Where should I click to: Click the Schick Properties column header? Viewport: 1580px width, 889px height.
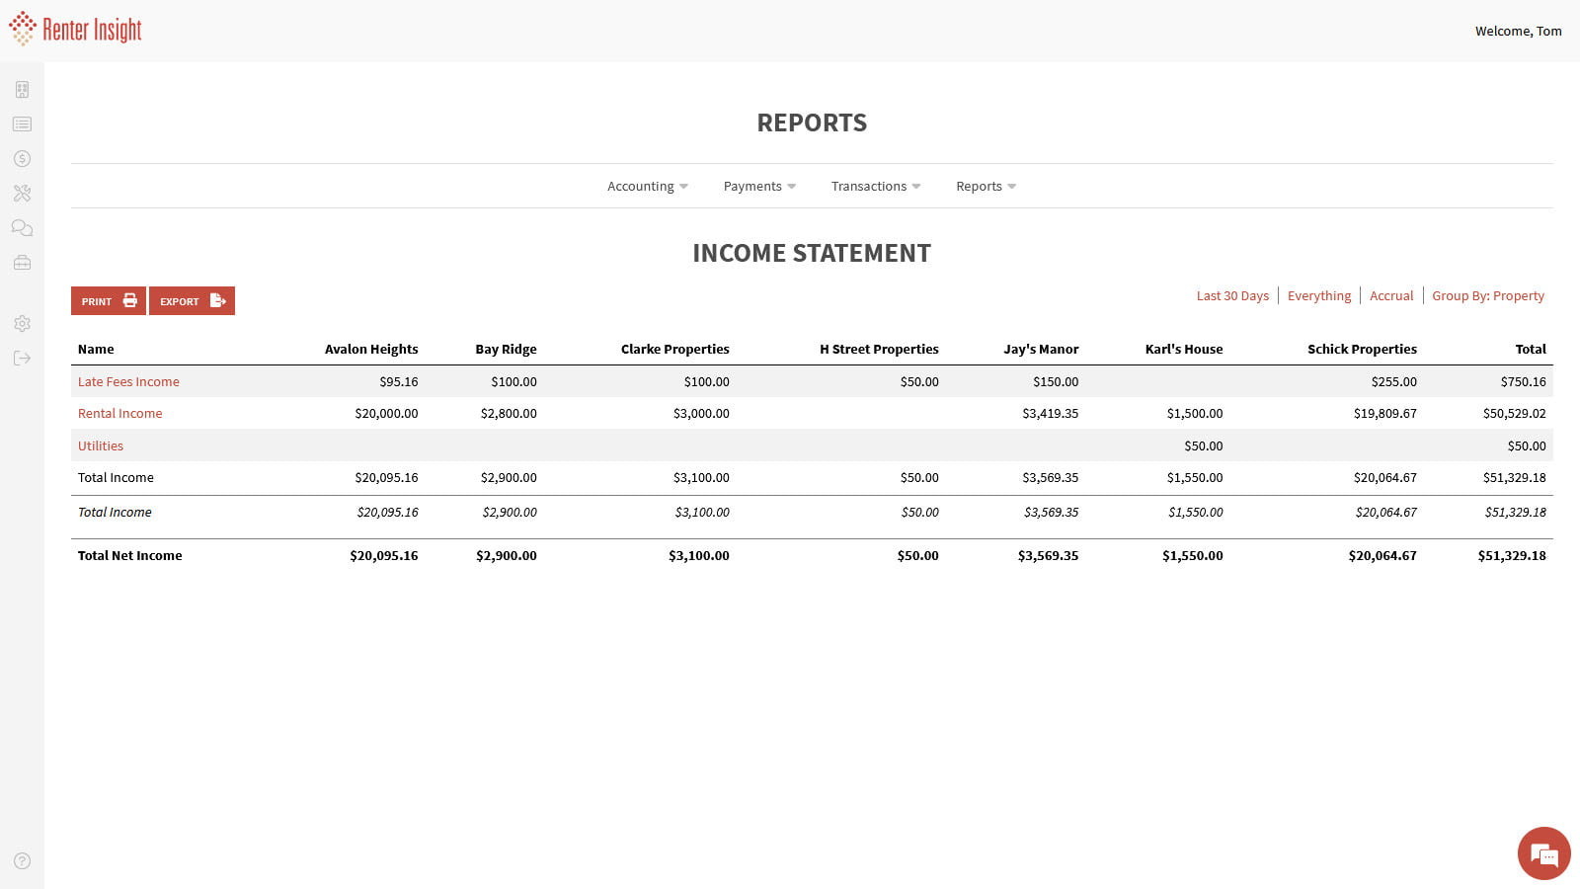(1362, 350)
